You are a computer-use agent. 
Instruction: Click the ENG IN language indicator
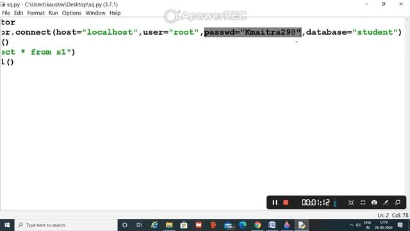tap(367, 225)
